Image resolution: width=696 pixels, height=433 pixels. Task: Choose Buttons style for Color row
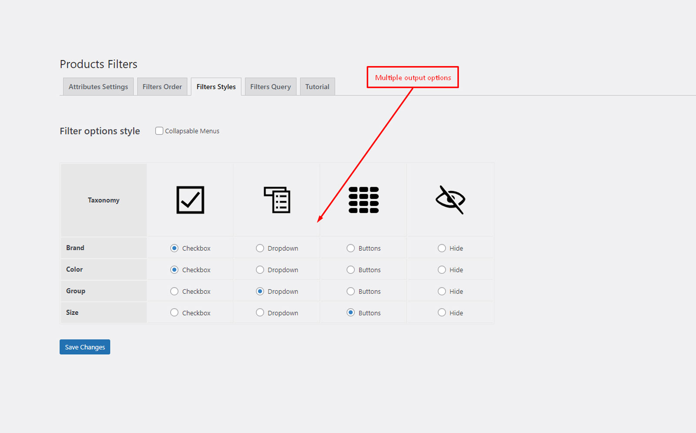tap(351, 270)
